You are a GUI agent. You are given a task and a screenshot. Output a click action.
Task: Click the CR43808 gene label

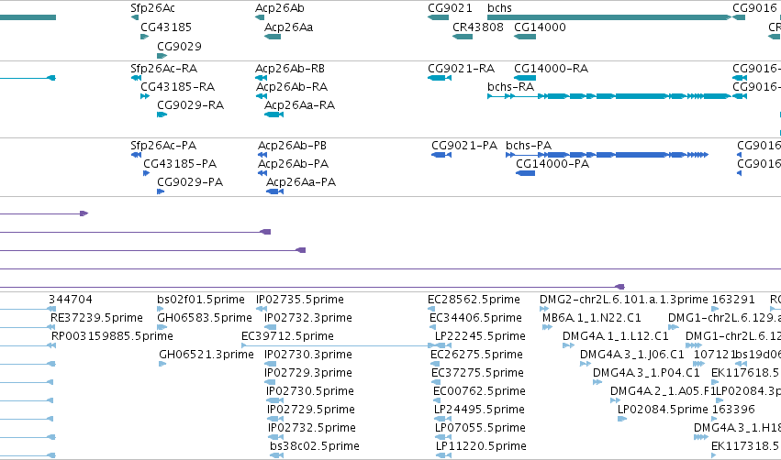[x=477, y=27]
